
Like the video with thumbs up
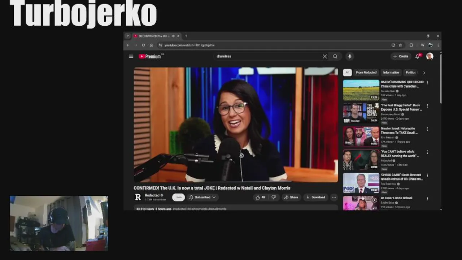pos(260,198)
